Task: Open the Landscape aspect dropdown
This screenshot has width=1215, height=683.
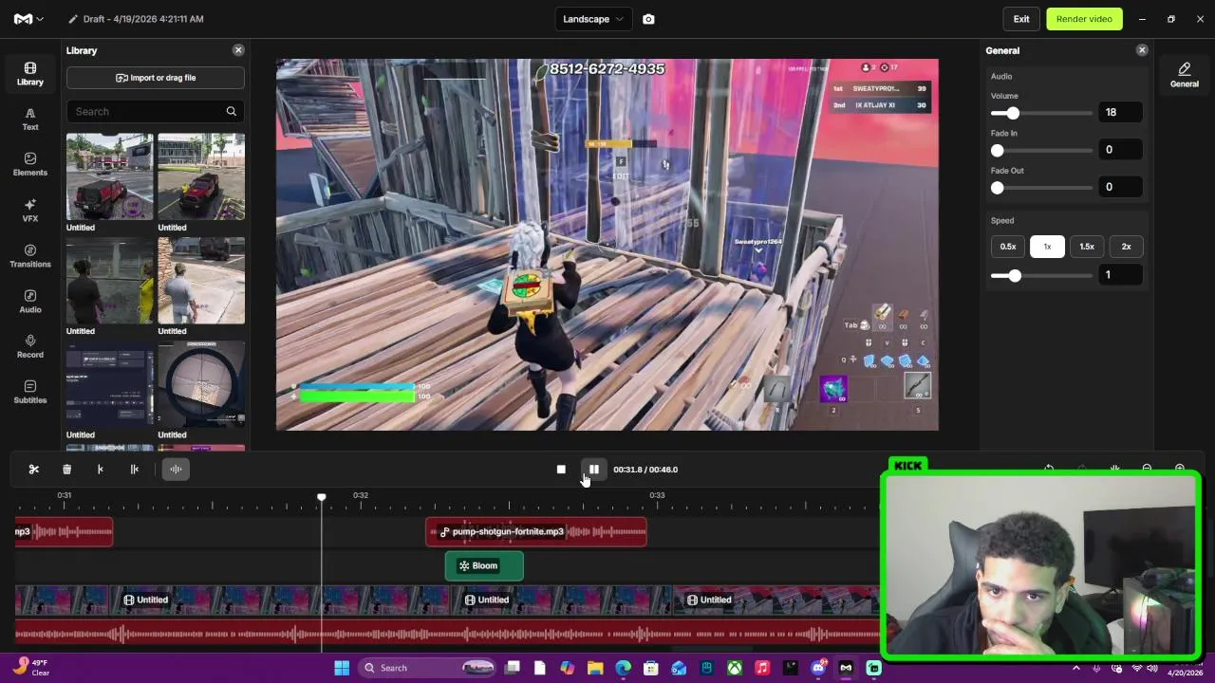Action: pyautogui.click(x=593, y=19)
